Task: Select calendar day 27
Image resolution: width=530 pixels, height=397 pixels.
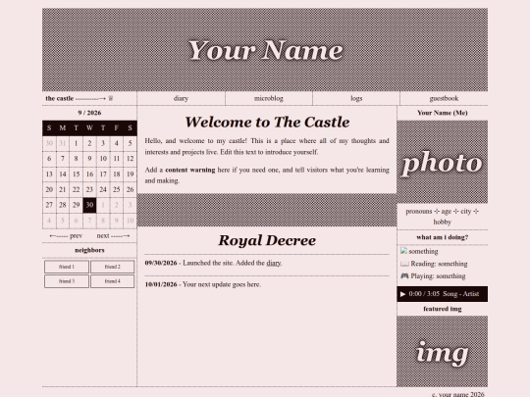Action: click(49, 205)
